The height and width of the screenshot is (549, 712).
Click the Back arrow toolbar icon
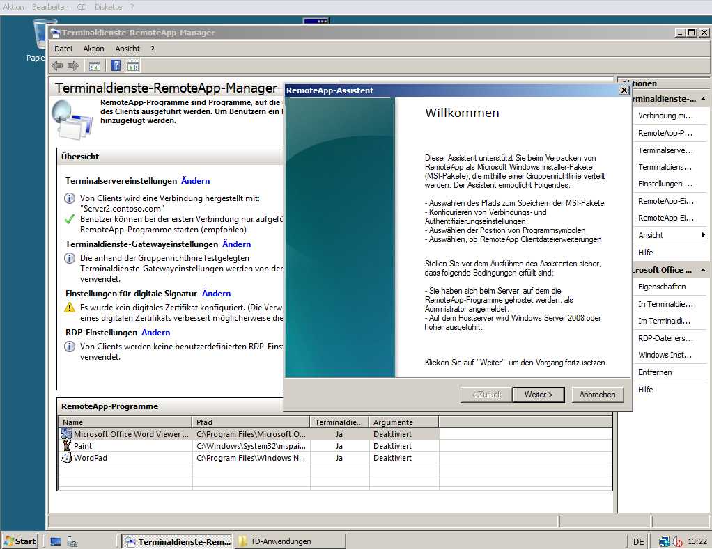(56, 65)
